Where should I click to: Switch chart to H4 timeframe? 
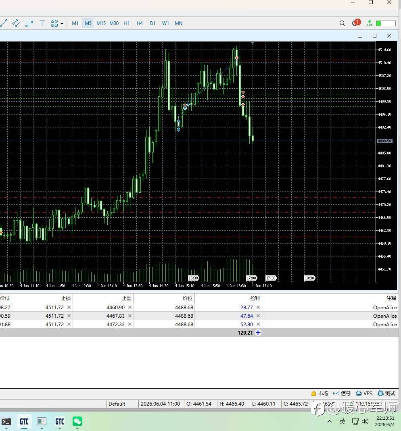(140, 23)
